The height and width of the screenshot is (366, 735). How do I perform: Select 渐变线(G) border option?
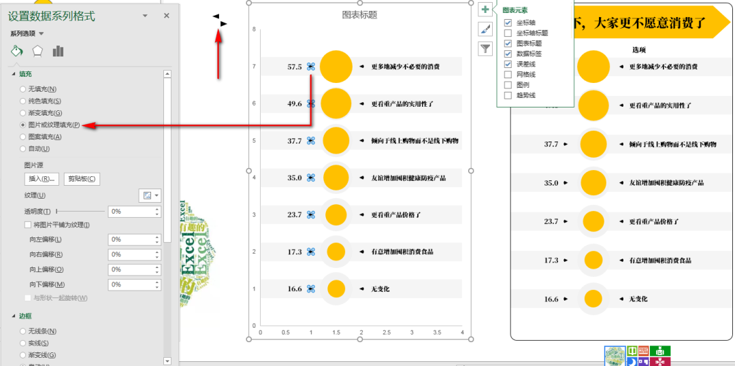click(39, 355)
